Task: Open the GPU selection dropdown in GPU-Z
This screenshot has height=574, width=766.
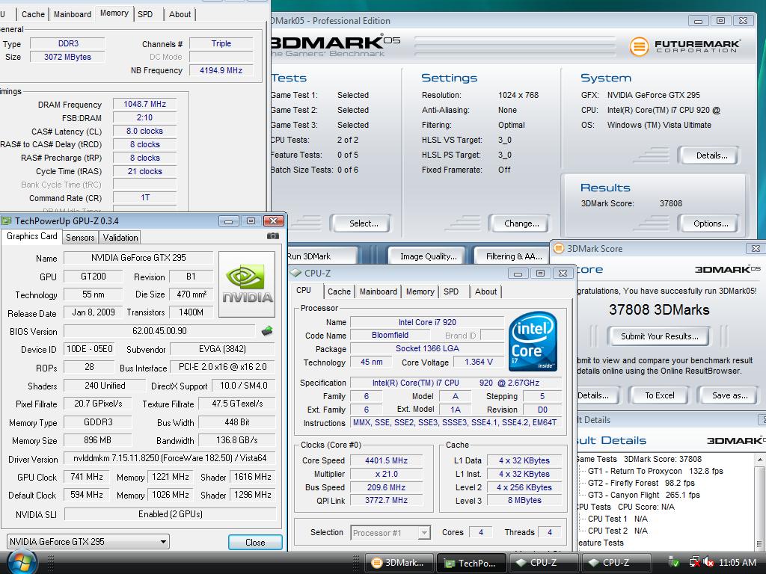Action: (x=88, y=542)
